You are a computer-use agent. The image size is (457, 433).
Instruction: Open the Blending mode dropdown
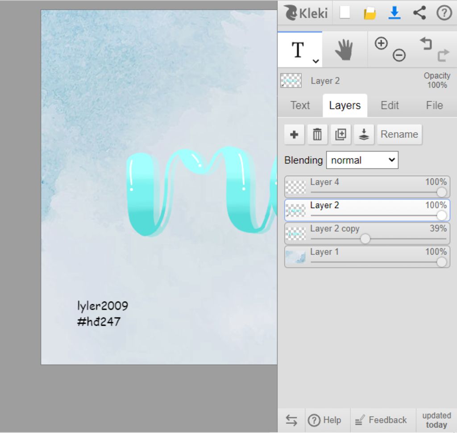[362, 160]
